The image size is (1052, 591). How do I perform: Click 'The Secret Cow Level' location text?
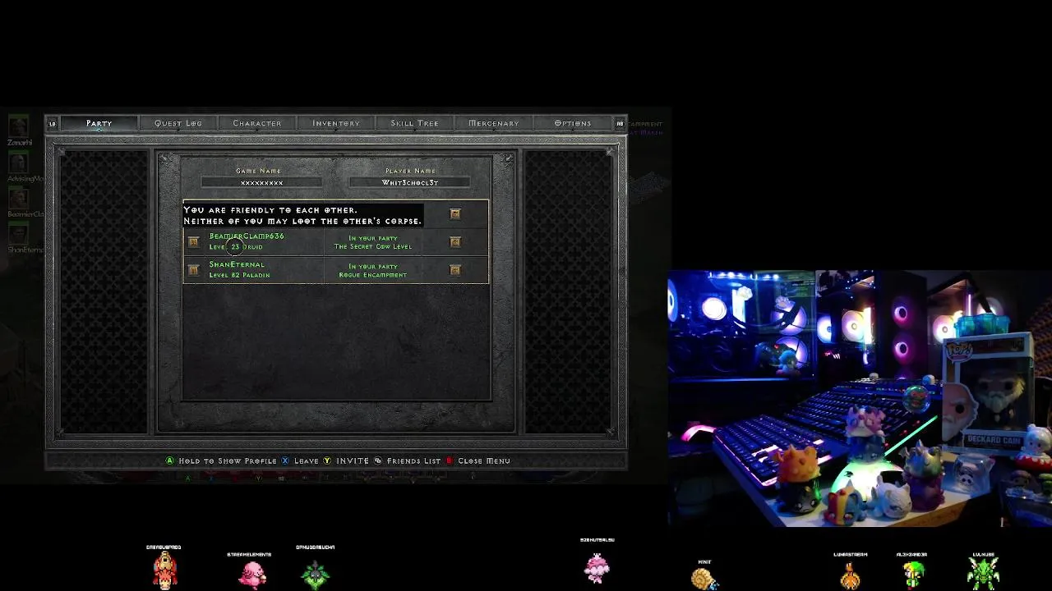pyautogui.click(x=373, y=246)
